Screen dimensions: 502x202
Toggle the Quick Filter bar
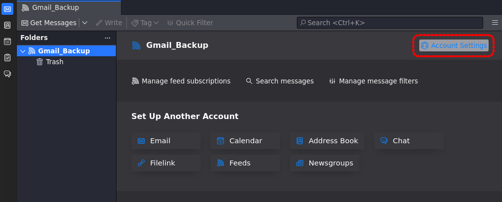pos(190,23)
